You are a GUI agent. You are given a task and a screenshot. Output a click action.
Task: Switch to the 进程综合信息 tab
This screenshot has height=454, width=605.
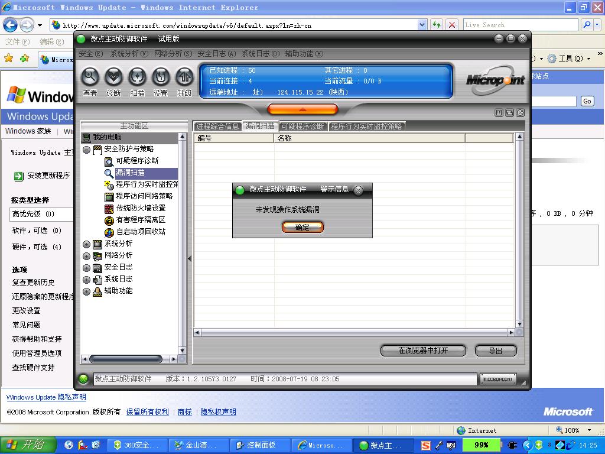[217, 127]
